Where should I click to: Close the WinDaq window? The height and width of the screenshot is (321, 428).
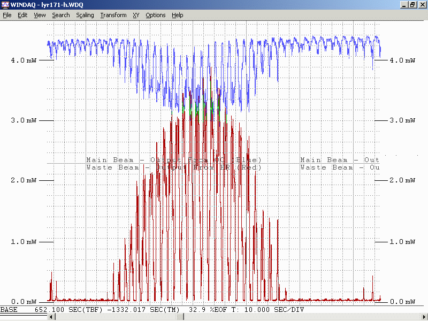point(422,5)
